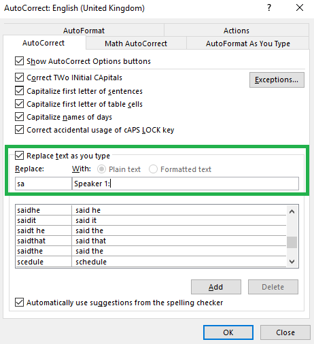Click the OK button
This screenshot has width=314, height=344.
tap(228, 332)
